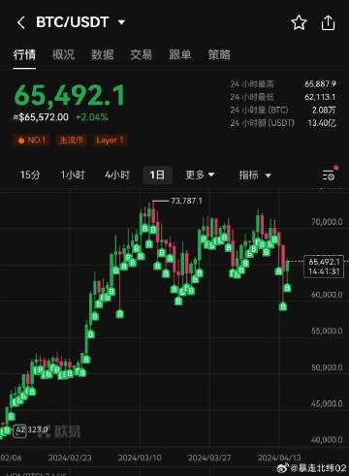This screenshot has height=476, width=349.
Task: Tap the 2024/03/10 date label
Action: coord(140,458)
